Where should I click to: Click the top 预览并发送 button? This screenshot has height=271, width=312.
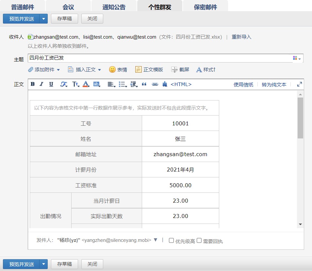tap(22, 19)
